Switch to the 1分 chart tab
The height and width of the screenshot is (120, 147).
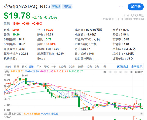pos(104,67)
